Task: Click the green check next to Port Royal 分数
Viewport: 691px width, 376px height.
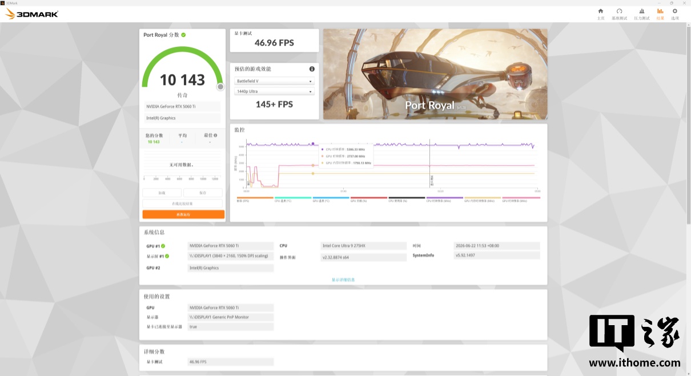Action: (183, 35)
